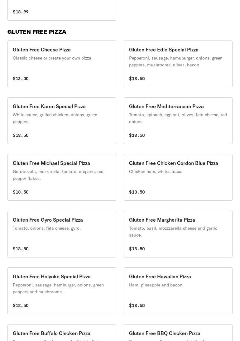Screen dimensions: 240x341
Task: Click the "Classic cheese or create your own" description
Action: point(53,58)
